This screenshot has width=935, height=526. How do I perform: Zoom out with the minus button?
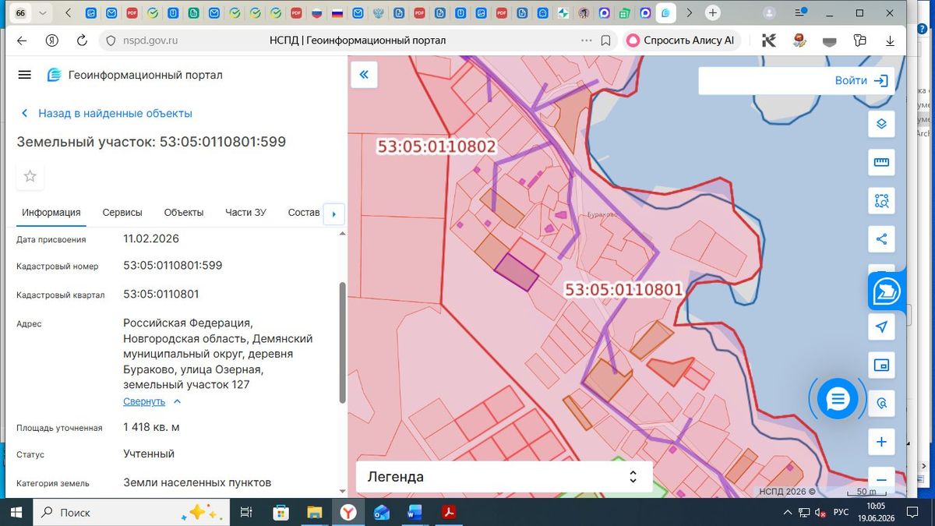coord(881,479)
